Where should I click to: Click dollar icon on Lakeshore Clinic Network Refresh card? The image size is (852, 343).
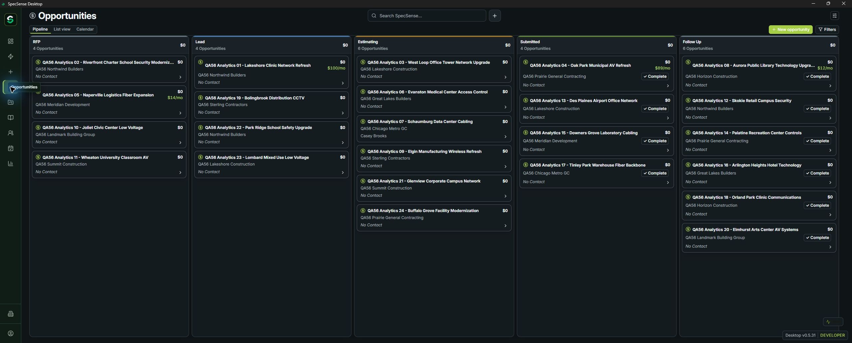pyautogui.click(x=200, y=62)
